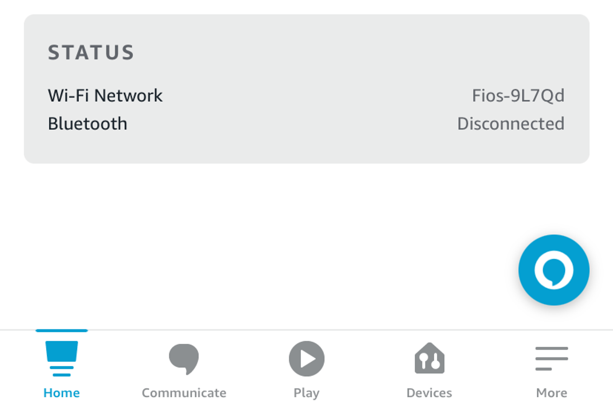The image size is (613, 408).
Task: Tap the Home label text
Action: (x=61, y=393)
